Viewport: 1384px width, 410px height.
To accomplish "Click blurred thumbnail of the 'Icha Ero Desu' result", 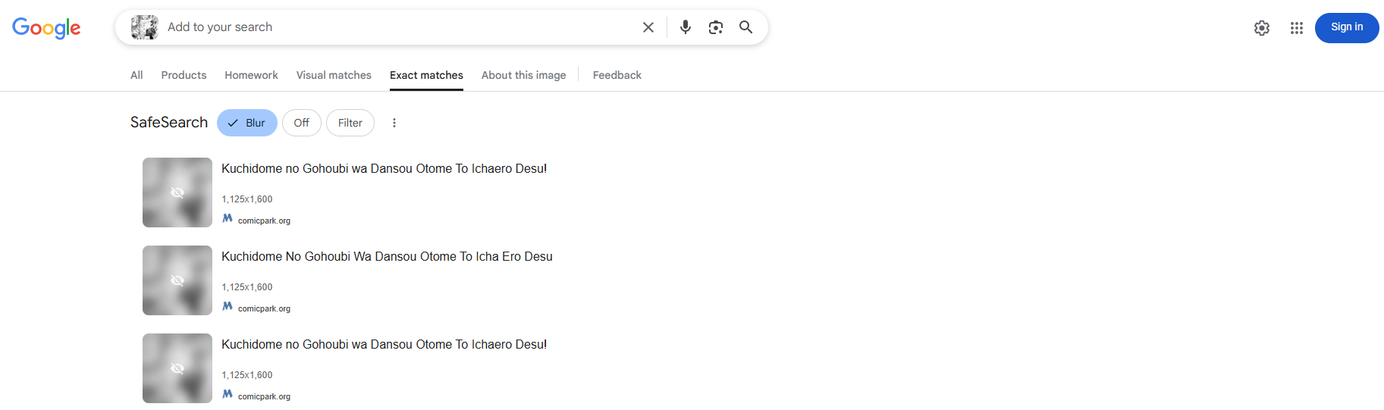I will [x=177, y=280].
